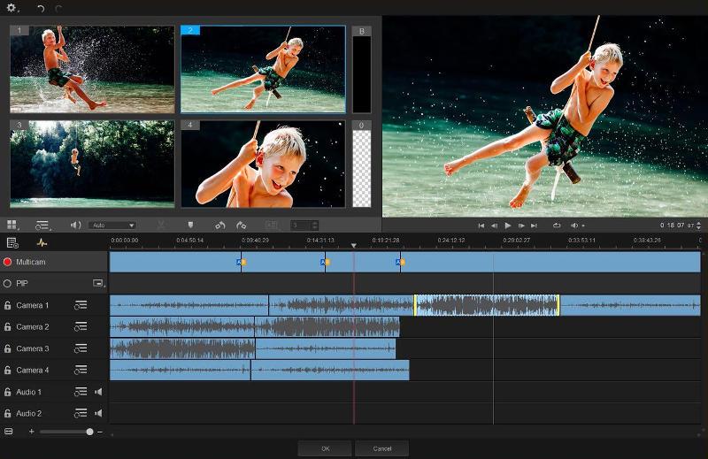Toggle the audio waveform view icon
708x459 pixels.
tap(42, 243)
